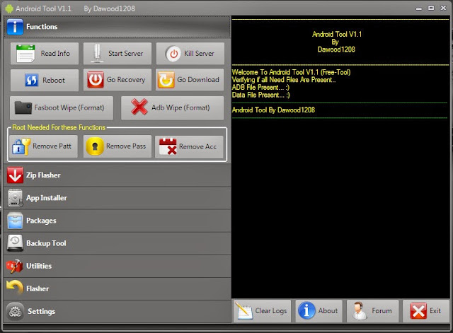Click the Settings gear icon

(x=15, y=311)
